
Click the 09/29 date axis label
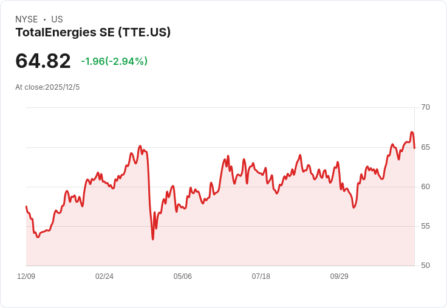[x=340, y=276]
